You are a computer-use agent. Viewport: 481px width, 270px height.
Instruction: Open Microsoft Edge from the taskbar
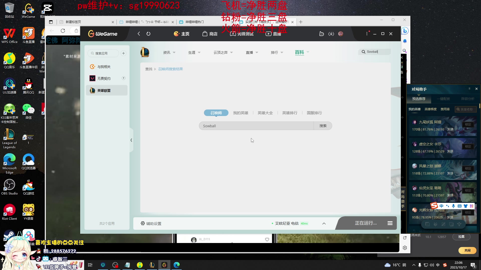pos(177,265)
